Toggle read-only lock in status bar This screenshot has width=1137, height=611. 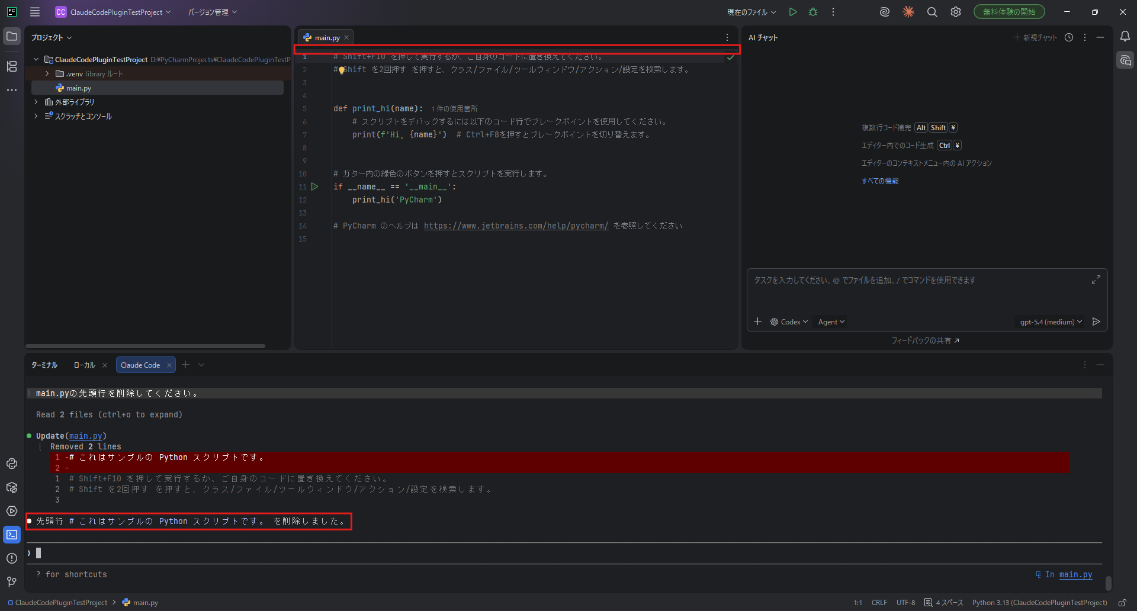pyautogui.click(x=1122, y=603)
